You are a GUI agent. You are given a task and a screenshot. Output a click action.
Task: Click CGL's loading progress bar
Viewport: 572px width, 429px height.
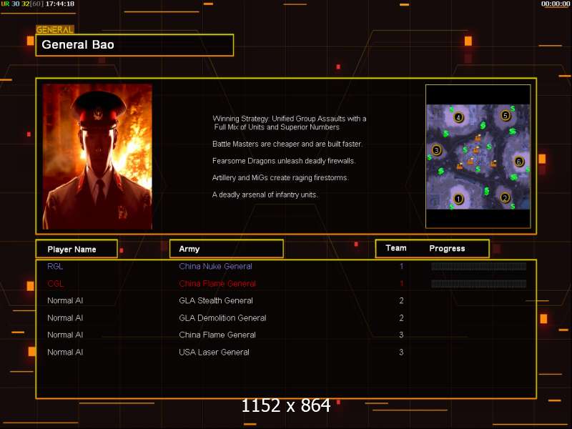[478, 283]
